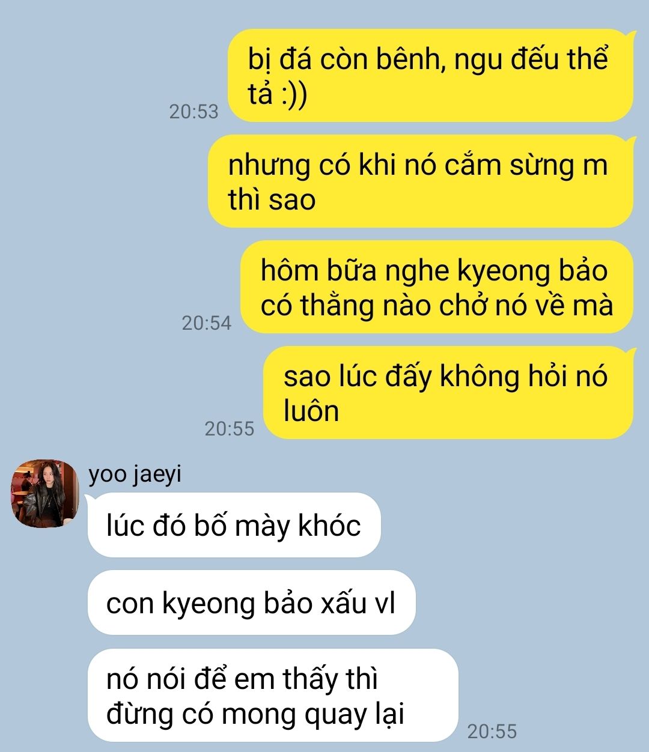Screen dimensions: 649x752
Task: Tap the 20:55 timestamp beside the white reply
Action: (492, 732)
